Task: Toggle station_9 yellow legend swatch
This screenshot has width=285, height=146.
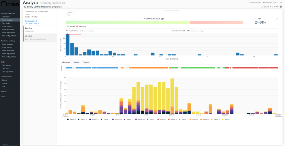Action: click(222, 119)
